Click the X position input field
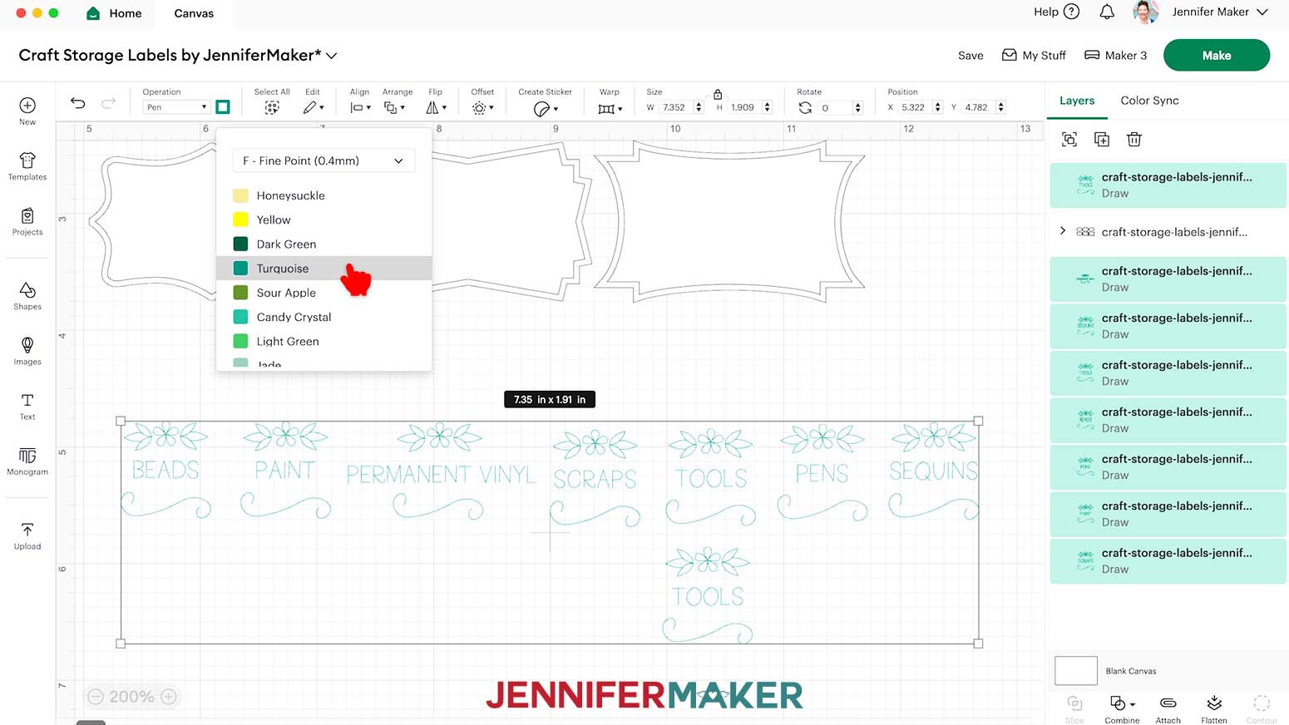The image size is (1289, 725). 915,107
